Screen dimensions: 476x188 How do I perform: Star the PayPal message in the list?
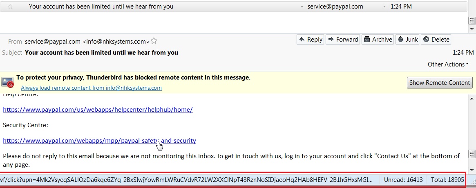pyautogui.click(x=10, y=7)
